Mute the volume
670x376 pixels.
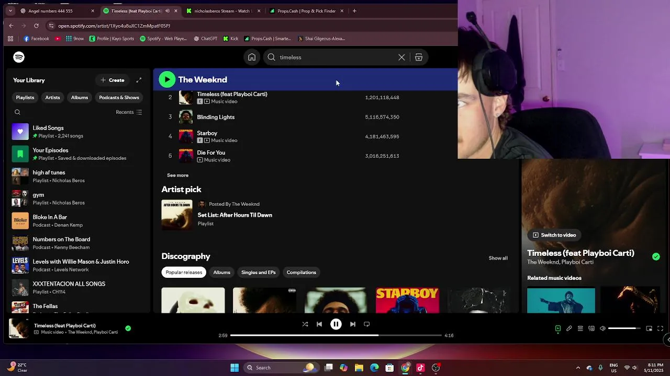(x=602, y=328)
